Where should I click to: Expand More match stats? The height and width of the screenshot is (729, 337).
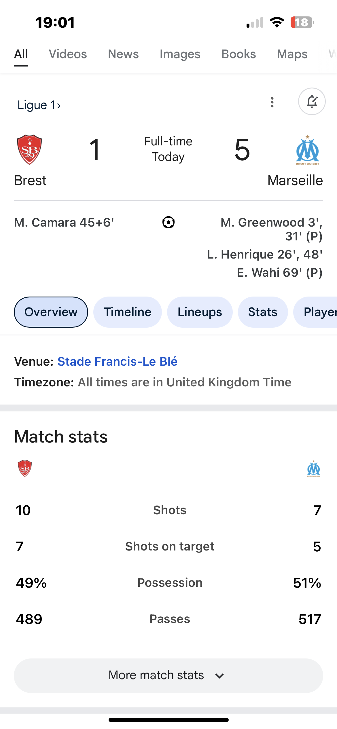pos(168,675)
